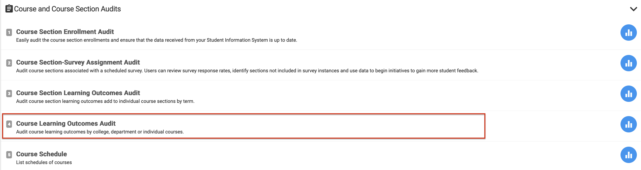
Task: Open Course Section-Survey Assignment Audit report
Action: click(x=78, y=62)
